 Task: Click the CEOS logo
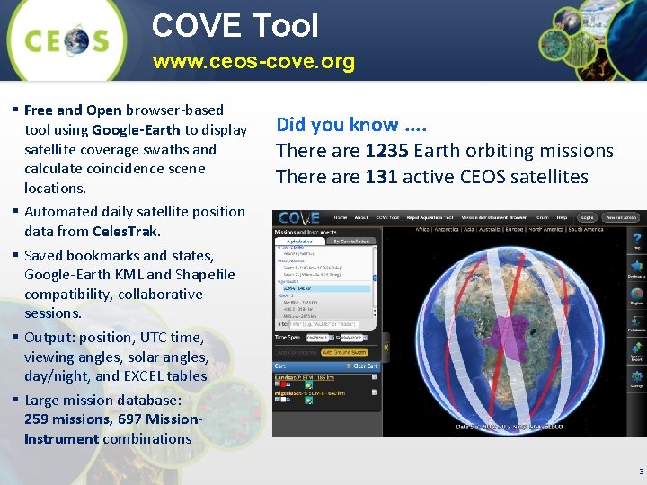click(66, 40)
